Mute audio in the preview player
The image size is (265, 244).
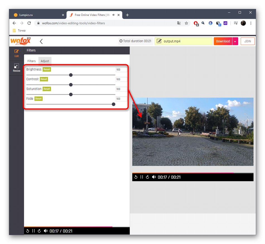154,177
